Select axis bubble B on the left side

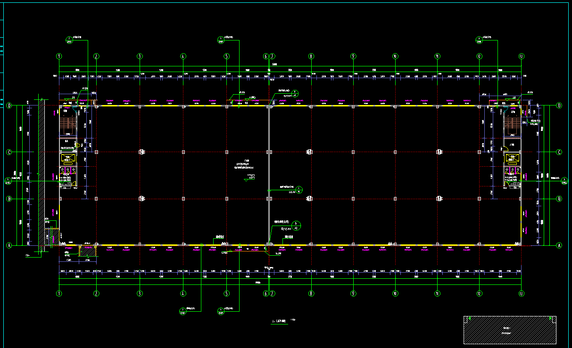[x=9, y=199]
